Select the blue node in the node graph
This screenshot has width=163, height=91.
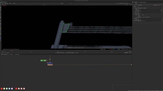tap(50, 63)
